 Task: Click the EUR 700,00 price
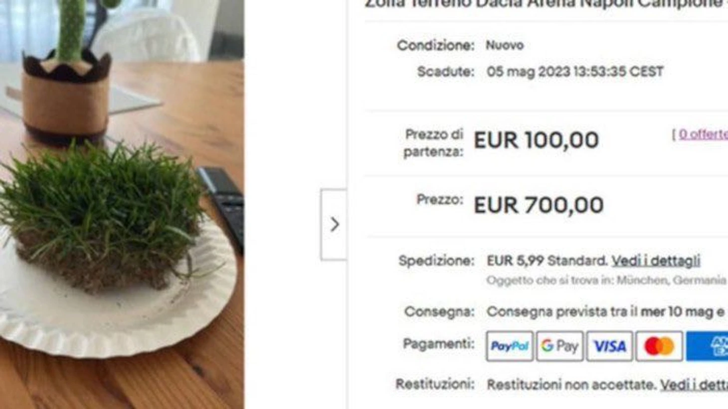click(539, 205)
